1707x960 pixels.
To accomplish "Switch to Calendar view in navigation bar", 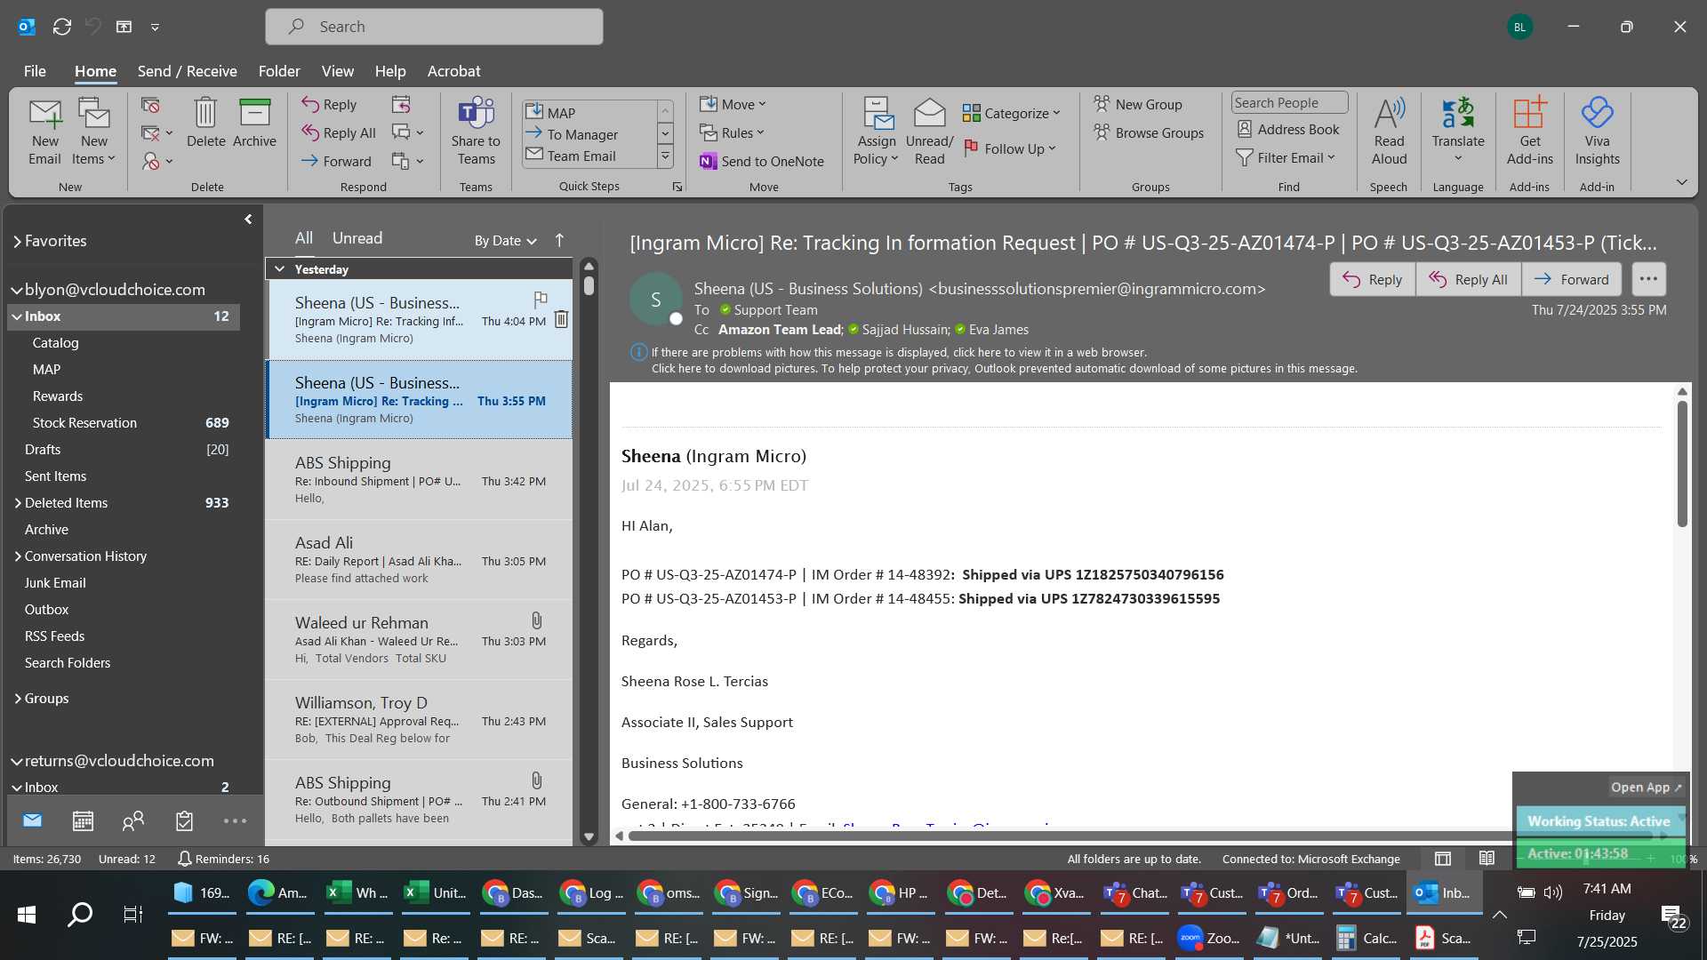I will click(x=83, y=821).
